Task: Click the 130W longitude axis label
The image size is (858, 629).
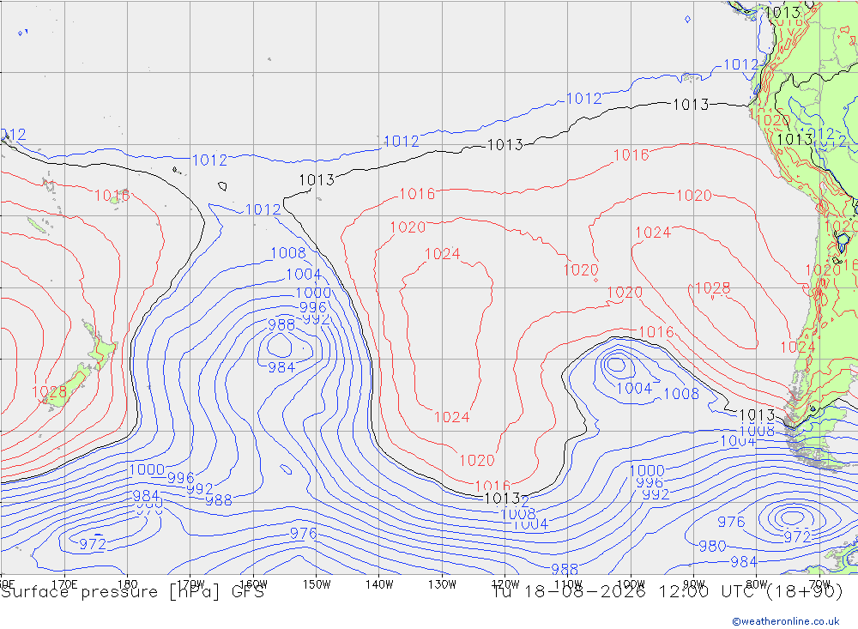Action: click(442, 584)
